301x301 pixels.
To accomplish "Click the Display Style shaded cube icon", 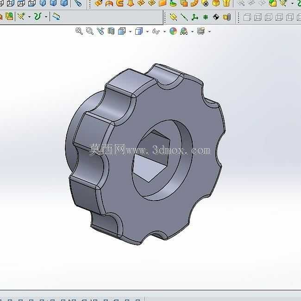I will pos(139,31).
